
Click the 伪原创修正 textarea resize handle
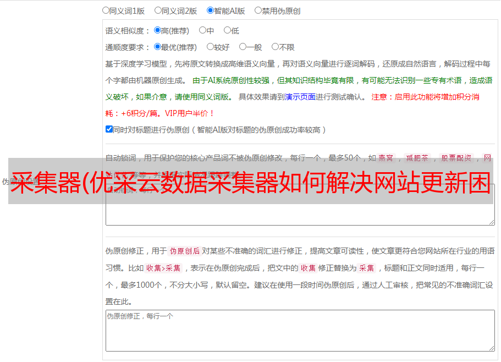492,348
